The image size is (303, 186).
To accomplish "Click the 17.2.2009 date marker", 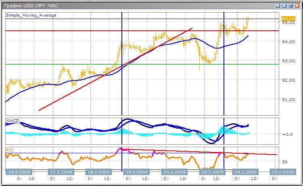I will coord(60,171).
